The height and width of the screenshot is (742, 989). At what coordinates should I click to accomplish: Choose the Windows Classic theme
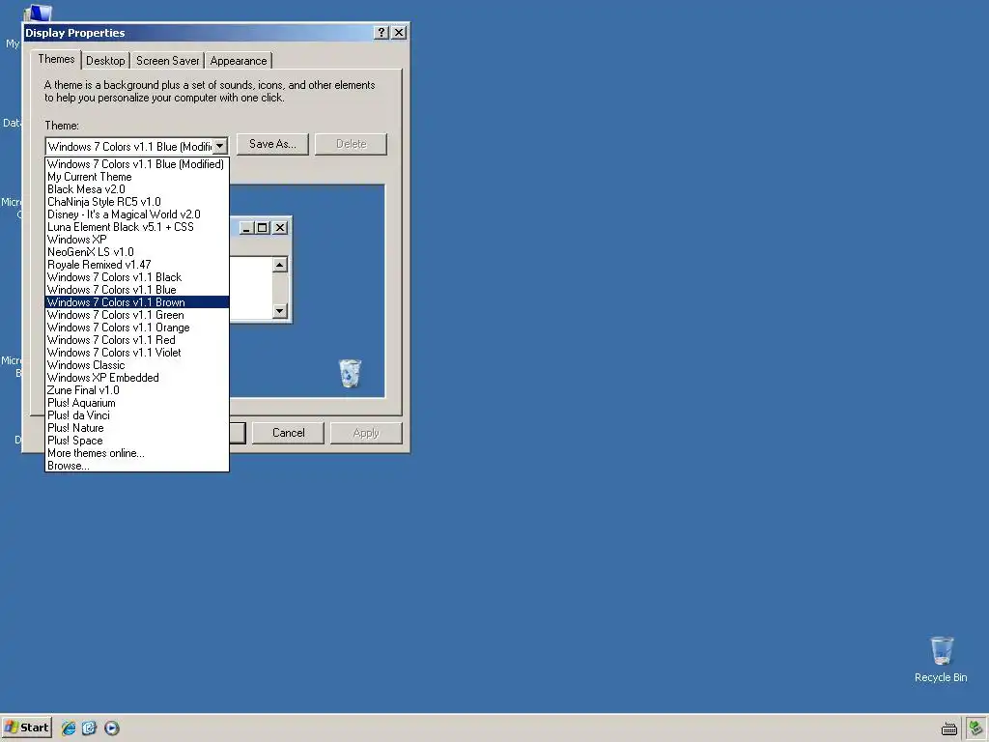pos(137,365)
